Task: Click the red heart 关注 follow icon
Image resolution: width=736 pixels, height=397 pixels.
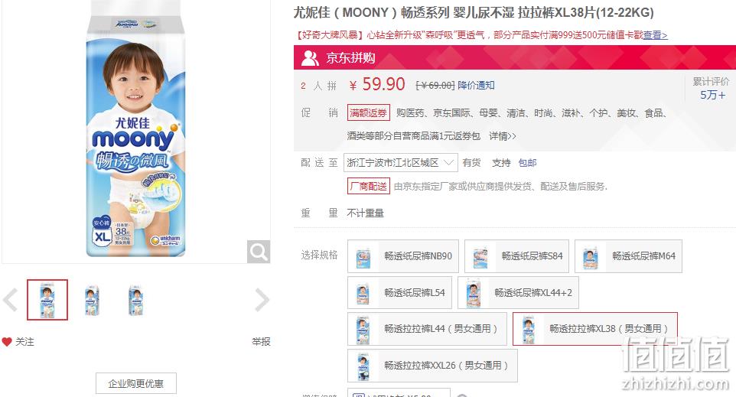Action: tap(7, 342)
